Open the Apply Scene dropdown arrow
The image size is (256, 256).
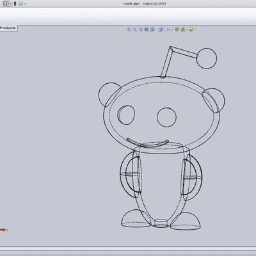click(x=187, y=30)
